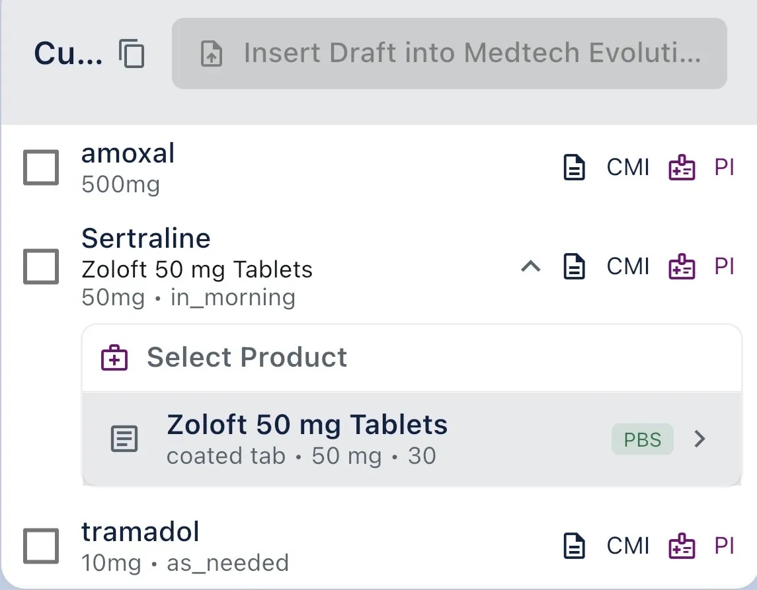Click the Insert Draft into Medtech Evolution button

coord(448,53)
